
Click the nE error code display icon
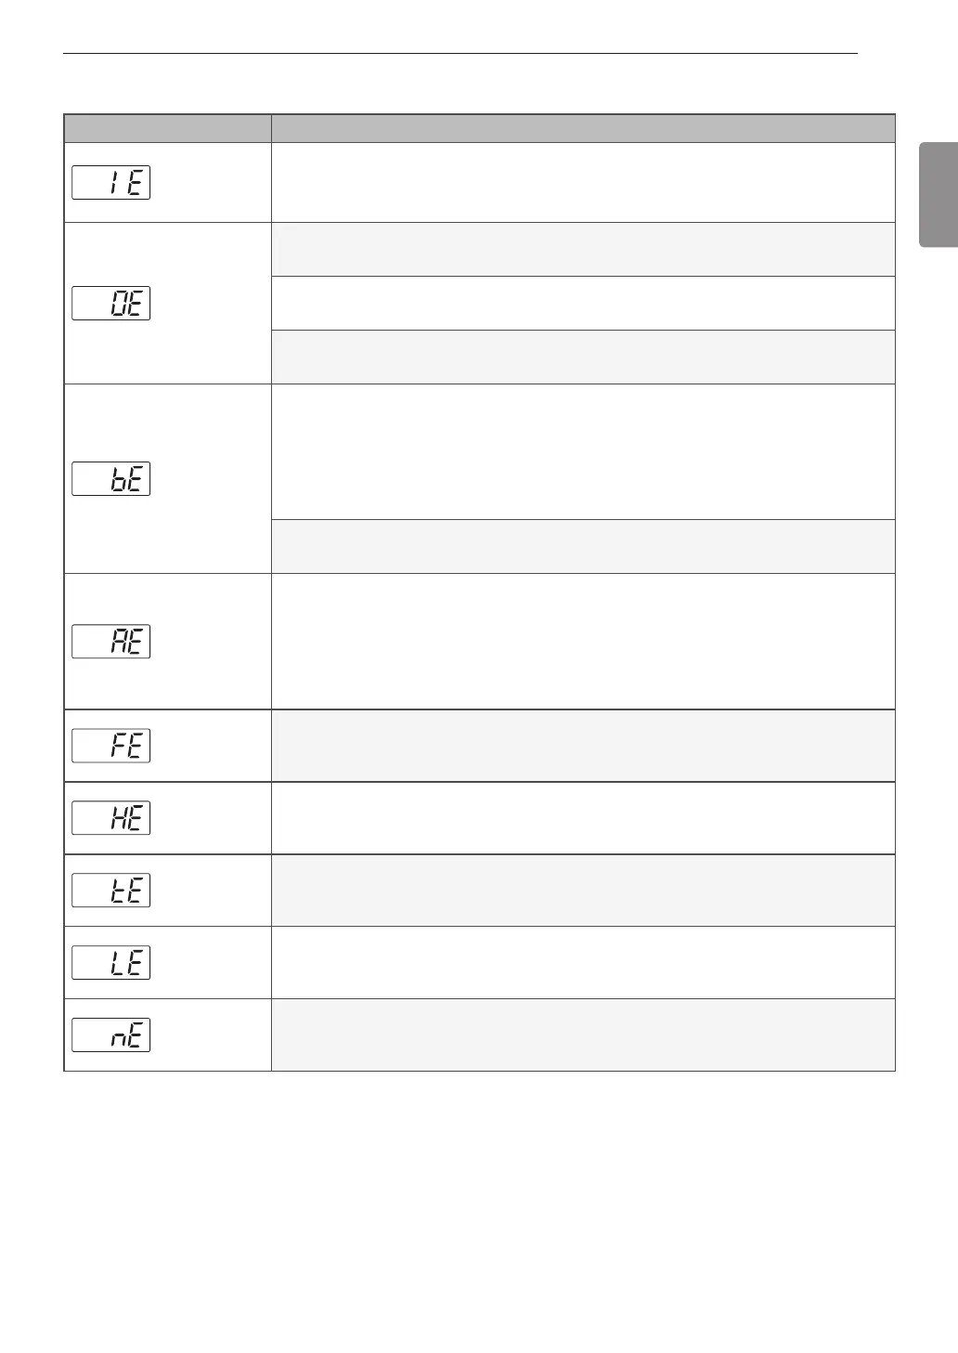pos(111,1035)
